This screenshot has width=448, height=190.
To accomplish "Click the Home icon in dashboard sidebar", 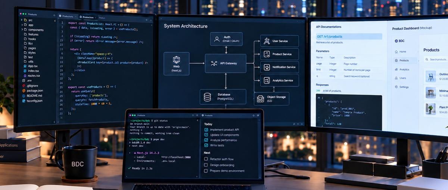I will coord(396,51).
